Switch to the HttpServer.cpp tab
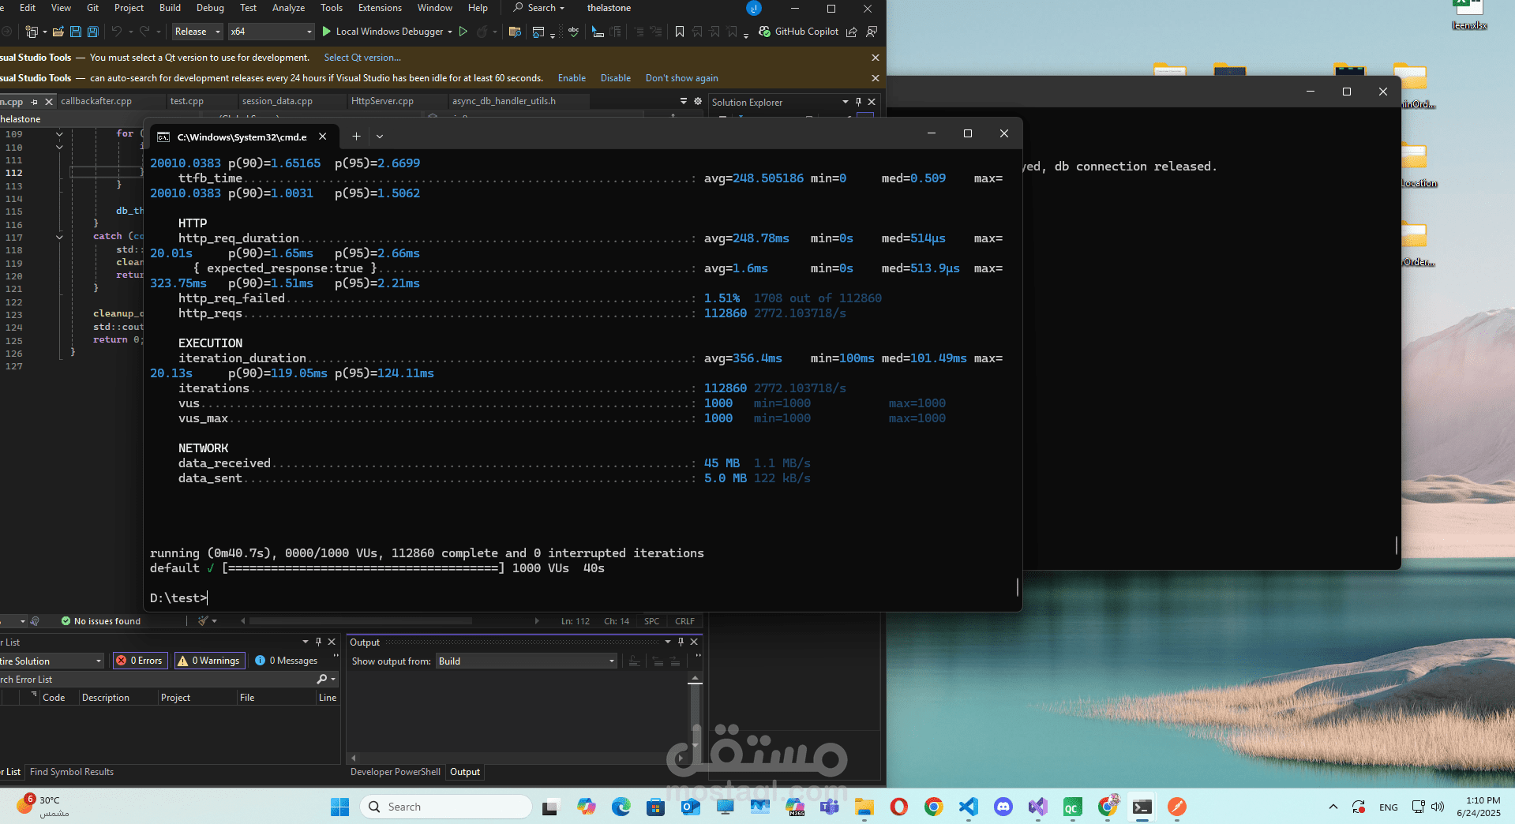This screenshot has height=824, width=1515. (382, 101)
